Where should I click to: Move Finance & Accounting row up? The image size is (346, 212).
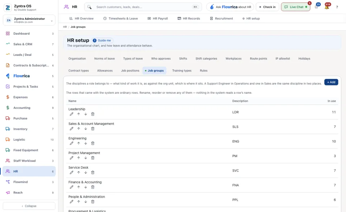pyautogui.click(x=79, y=187)
